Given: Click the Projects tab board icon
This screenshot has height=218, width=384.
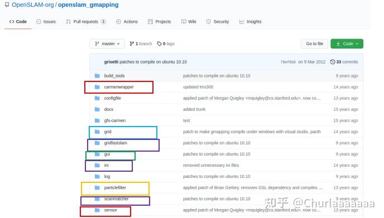Looking at the screenshot, I should 150,22.
